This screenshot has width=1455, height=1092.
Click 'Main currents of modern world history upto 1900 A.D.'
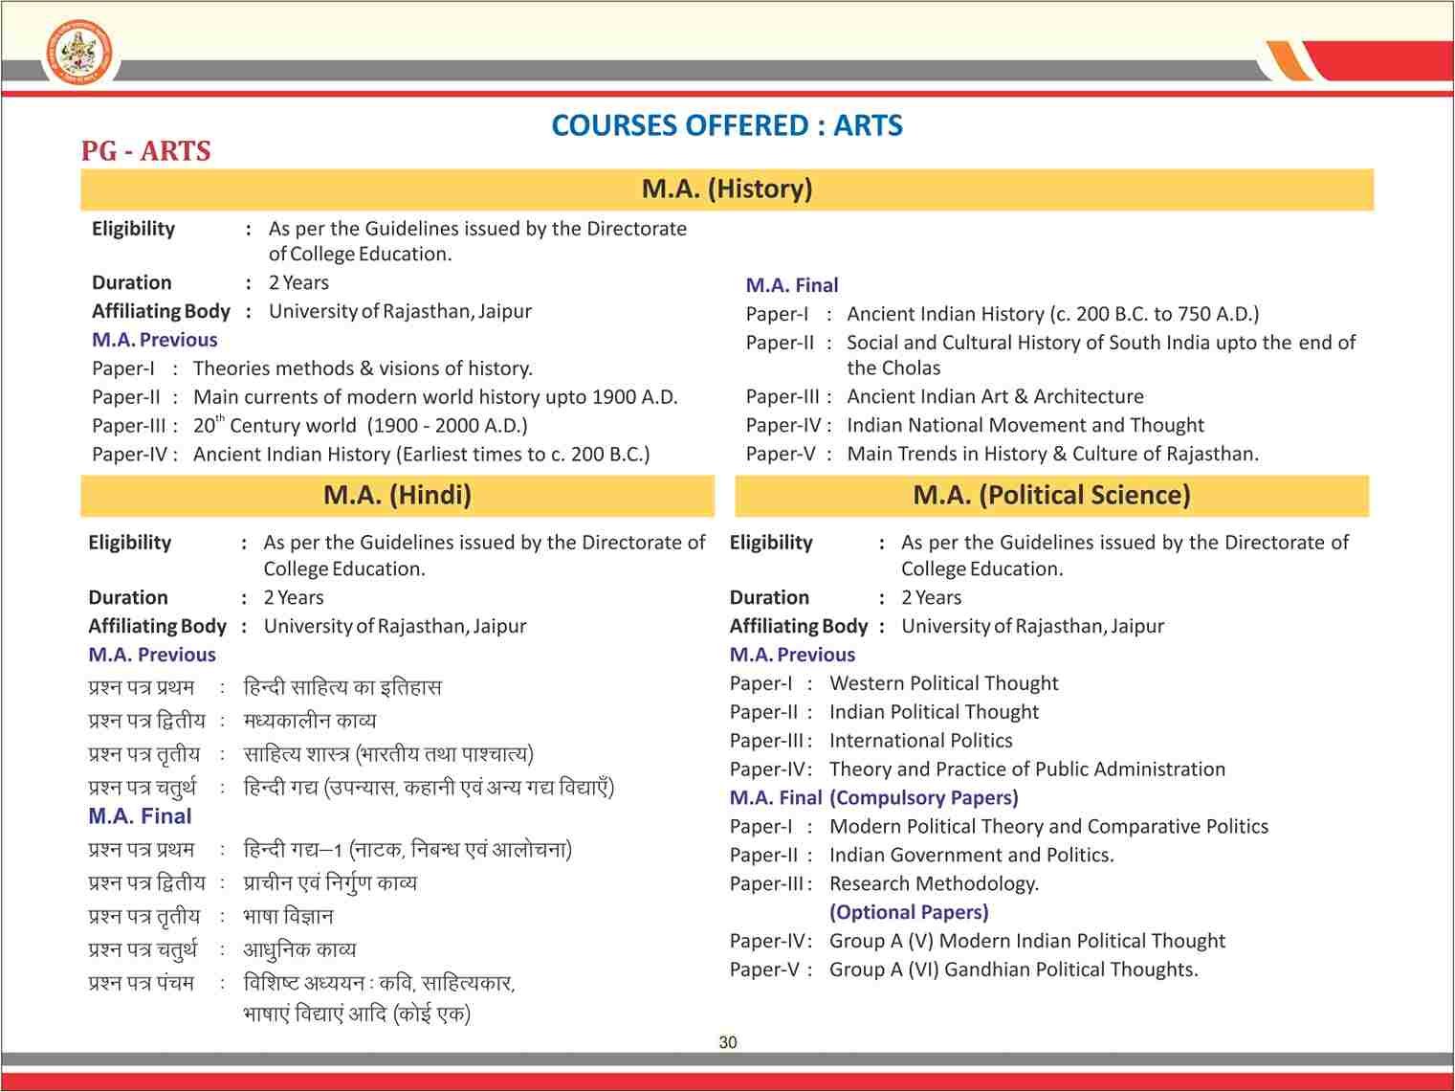pos(435,397)
